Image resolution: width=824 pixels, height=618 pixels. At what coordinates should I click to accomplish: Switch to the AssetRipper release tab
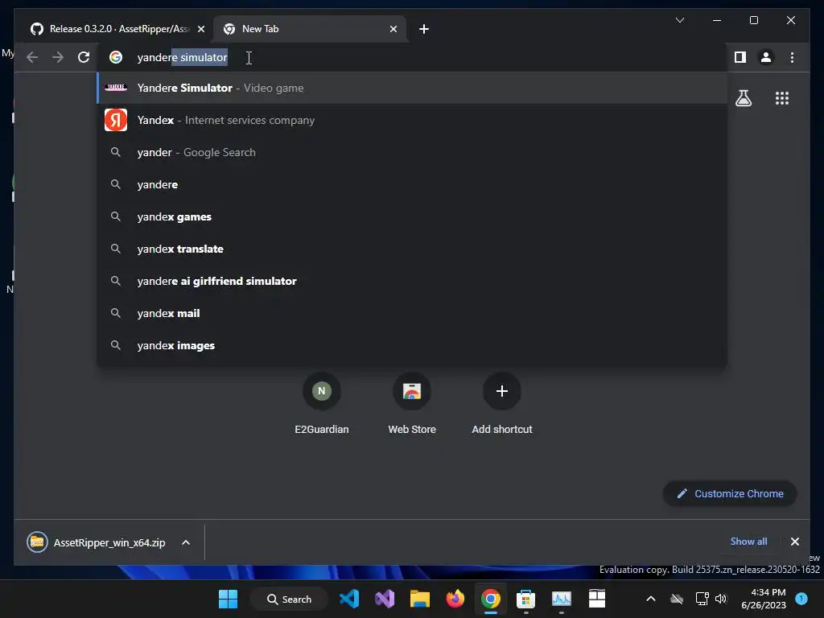pyautogui.click(x=117, y=29)
